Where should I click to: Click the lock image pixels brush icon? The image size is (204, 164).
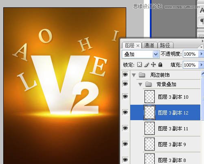point(147,65)
